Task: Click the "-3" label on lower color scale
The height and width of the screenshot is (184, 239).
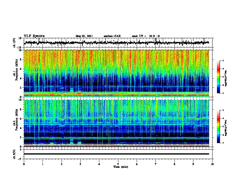Action: click(x=222, y=110)
